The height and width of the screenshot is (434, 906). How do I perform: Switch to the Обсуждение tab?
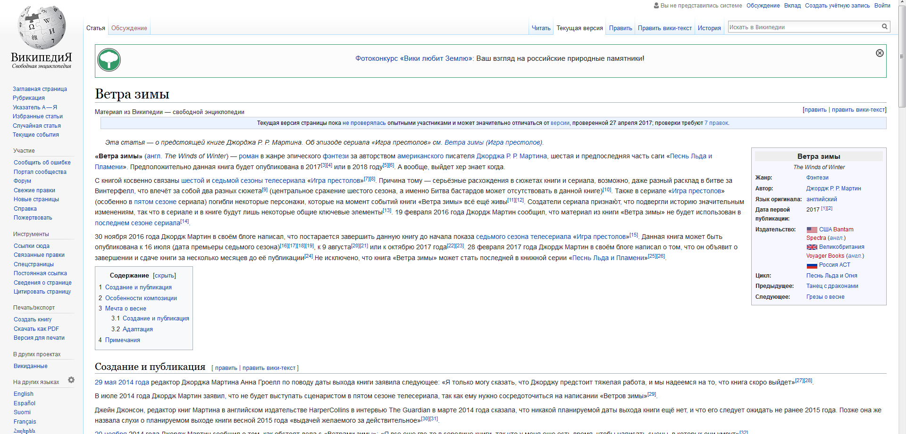click(129, 28)
